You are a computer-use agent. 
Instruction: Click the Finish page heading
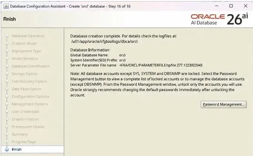[10, 19]
